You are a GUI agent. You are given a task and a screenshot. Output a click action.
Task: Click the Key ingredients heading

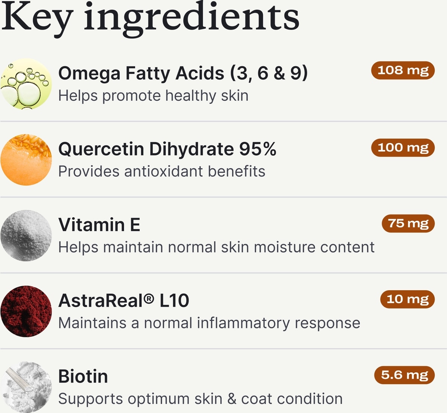150,18
